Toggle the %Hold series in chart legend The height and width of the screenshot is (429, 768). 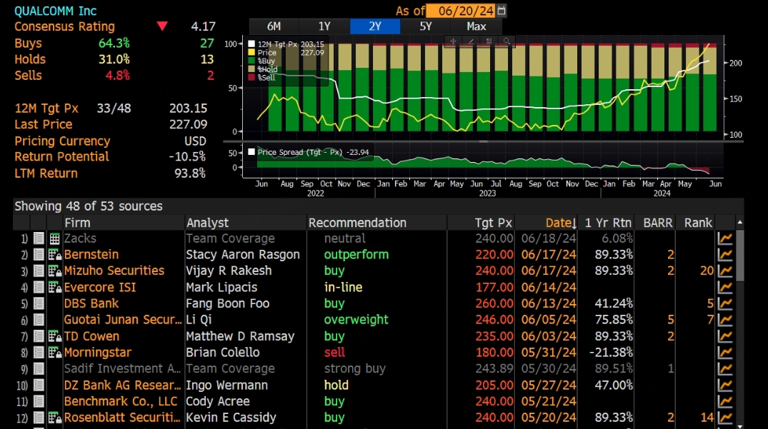pos(251,69)
